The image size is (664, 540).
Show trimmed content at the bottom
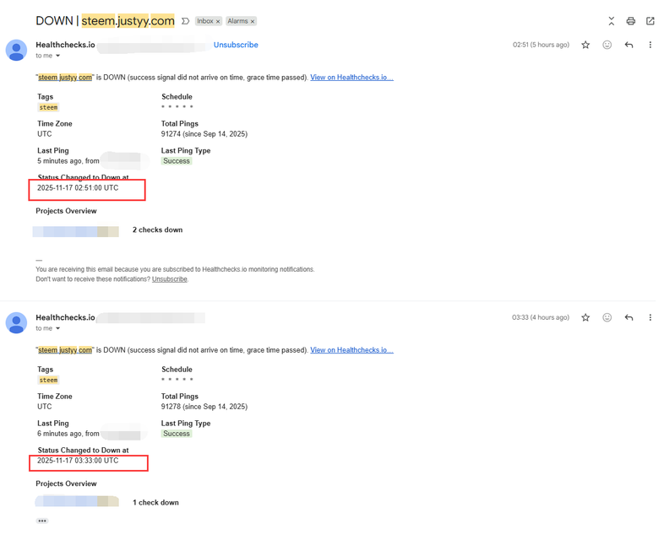(42, 521)
